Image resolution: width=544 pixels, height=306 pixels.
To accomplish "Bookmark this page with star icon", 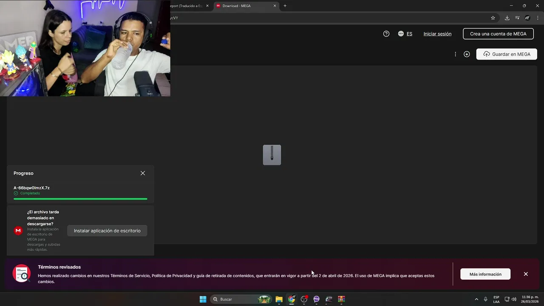I will (x=493, y=18).
